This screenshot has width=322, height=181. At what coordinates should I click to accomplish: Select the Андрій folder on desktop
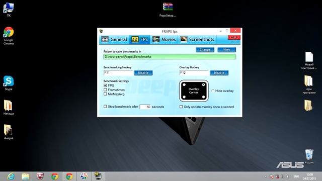point(9,132)
